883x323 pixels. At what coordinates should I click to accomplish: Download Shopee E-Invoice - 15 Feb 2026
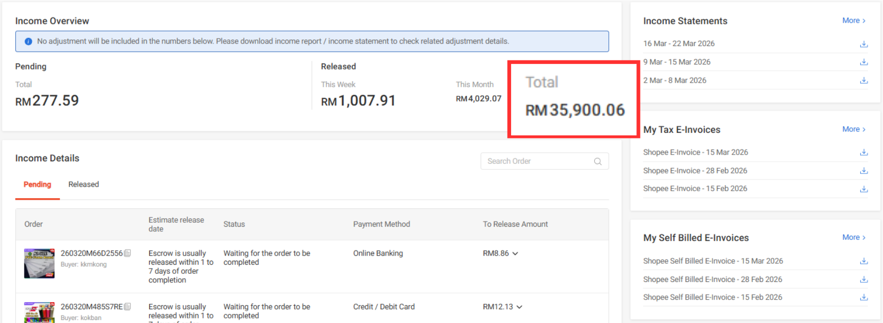(x=864, y=189)
